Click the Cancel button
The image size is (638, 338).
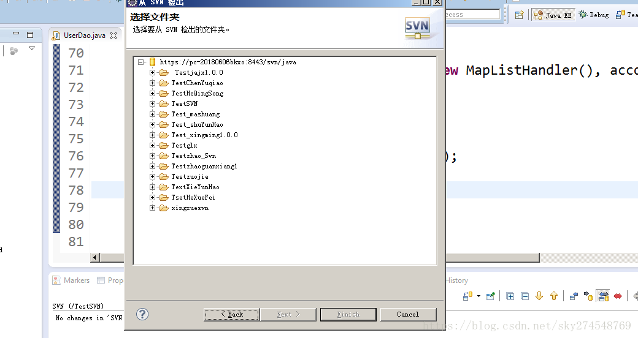(408, 315)
